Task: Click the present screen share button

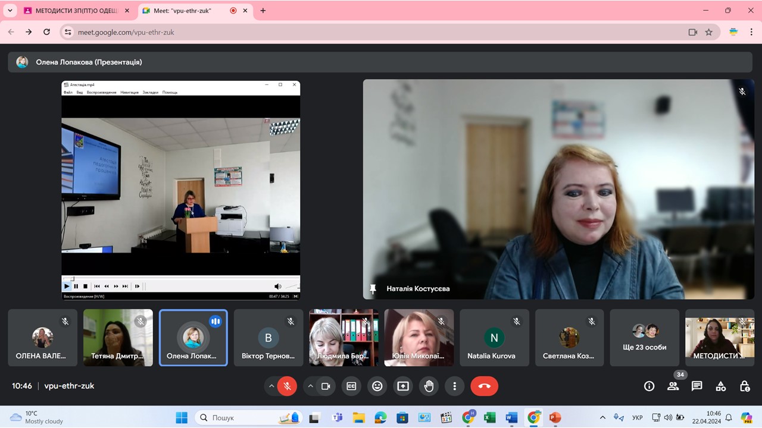Action: (x=403, y=386)
